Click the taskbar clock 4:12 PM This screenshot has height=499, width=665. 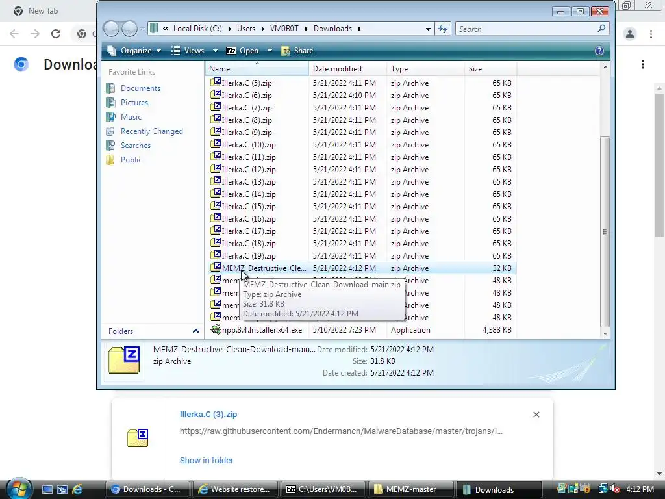640,489
